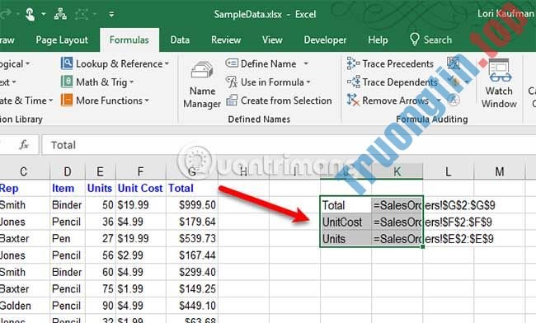
Task: Open the Watch Window
Action: (x=499, y=84)
